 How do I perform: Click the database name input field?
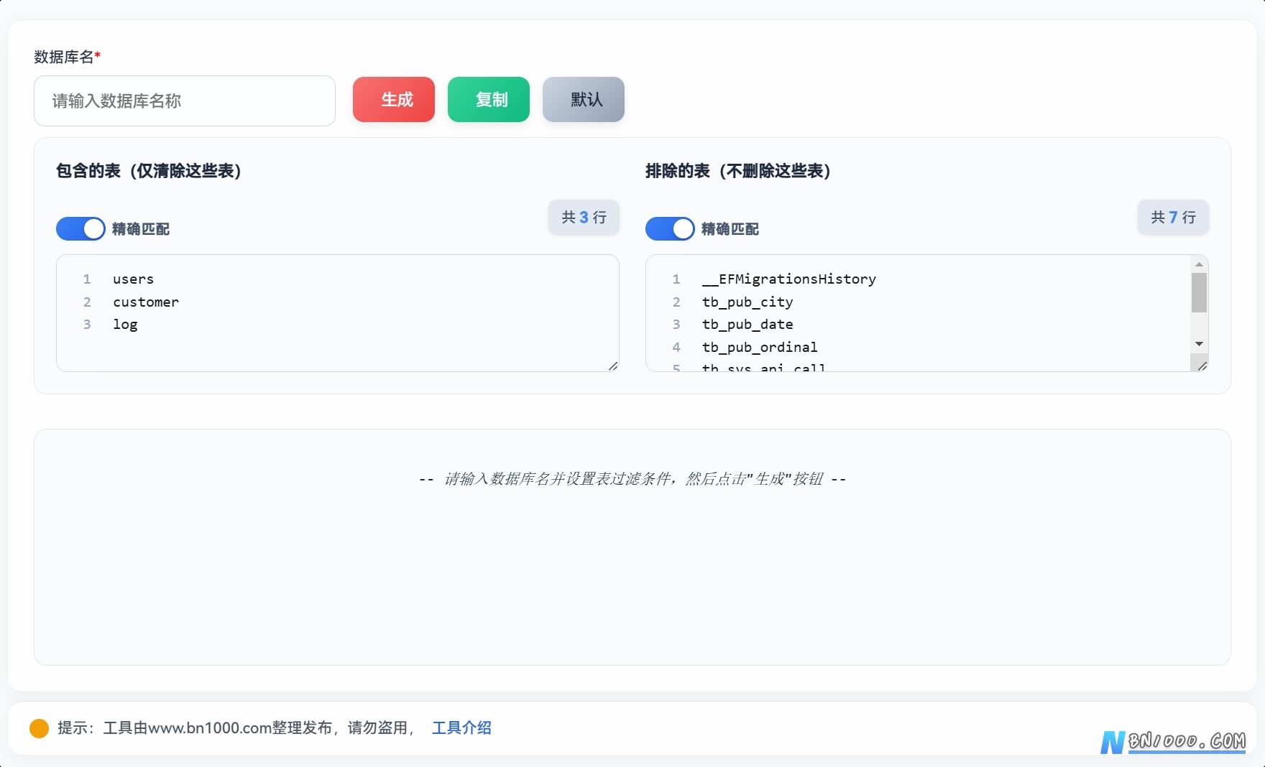[x=185, y=101]
